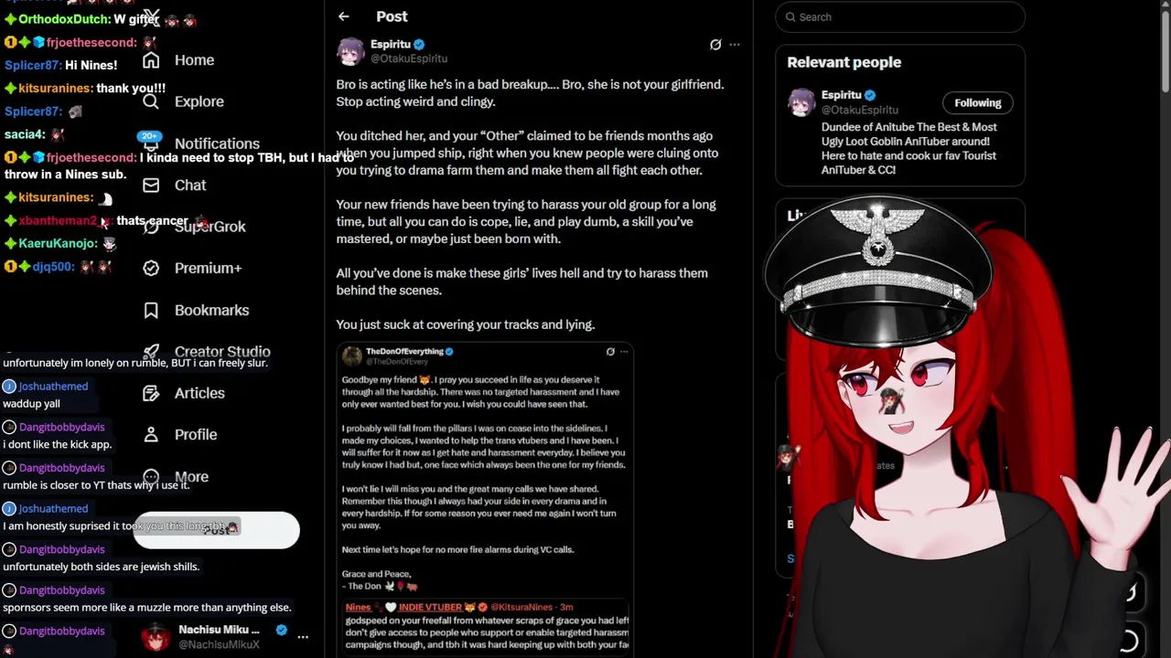Open account menu beside Nachisu Miku

[303, 636]
